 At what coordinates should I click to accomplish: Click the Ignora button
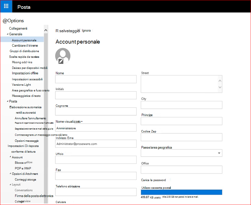86,30
